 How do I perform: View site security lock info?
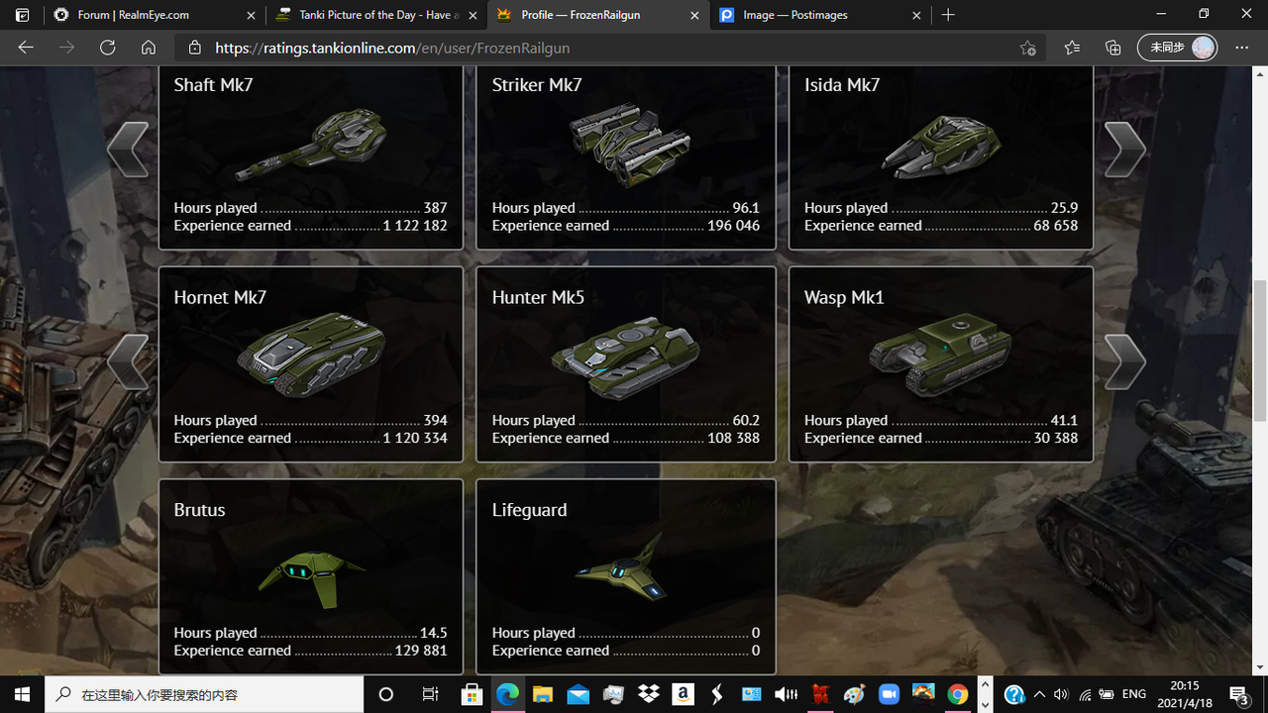pyautogui.click(x=195, y=48)
